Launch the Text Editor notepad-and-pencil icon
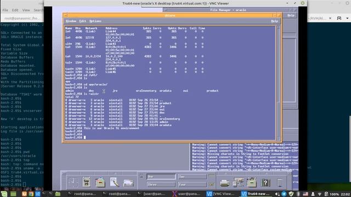This screenshot has width=351, height=197. (x=115, y=182)
